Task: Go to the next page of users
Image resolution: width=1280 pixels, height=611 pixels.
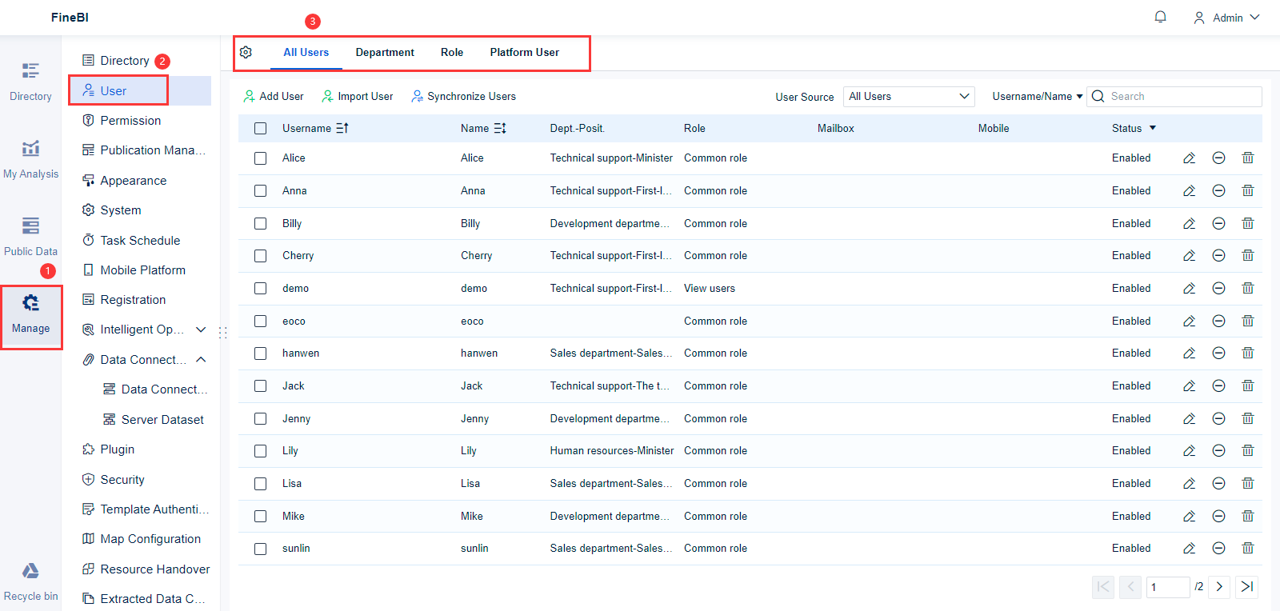Action: pos(1219,587)
